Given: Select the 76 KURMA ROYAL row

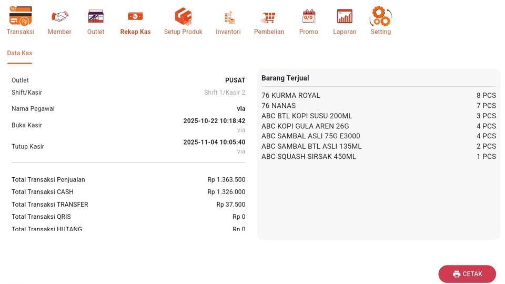Looking at the screenshot, I should point(379,95).
